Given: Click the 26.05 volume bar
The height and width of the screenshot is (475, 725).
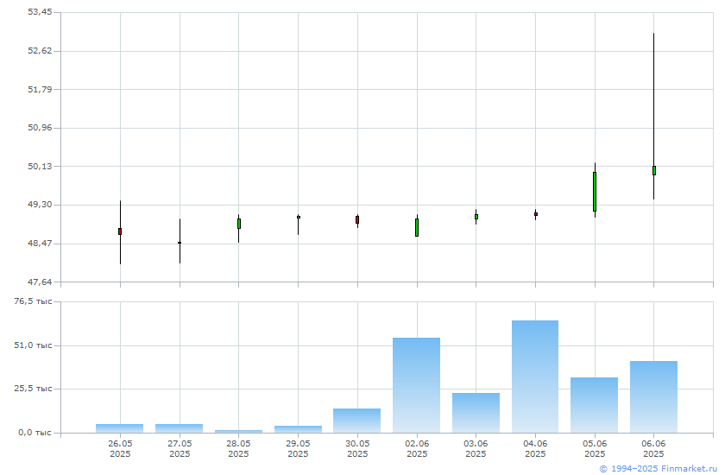Looking at the screenshot, I should (120, 428).
